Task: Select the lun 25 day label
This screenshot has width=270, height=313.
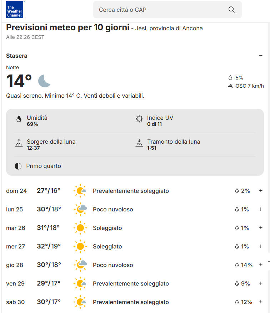Action: coord(14,209)
